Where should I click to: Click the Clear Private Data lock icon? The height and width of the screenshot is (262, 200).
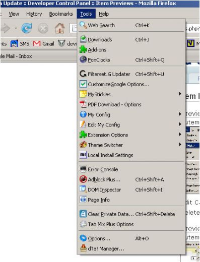pyautogui.click(x=83, y=214)
